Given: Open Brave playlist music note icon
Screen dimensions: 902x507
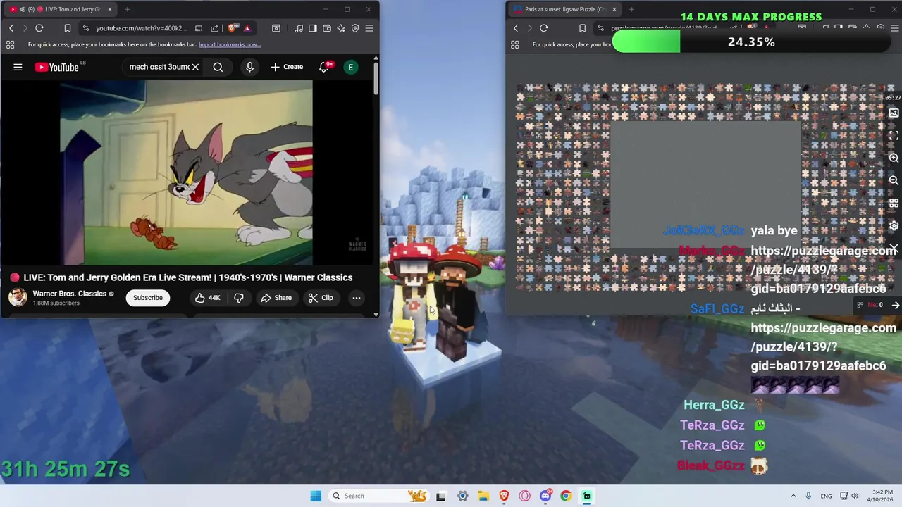Looking at the screenshot, I should (299, 28).
